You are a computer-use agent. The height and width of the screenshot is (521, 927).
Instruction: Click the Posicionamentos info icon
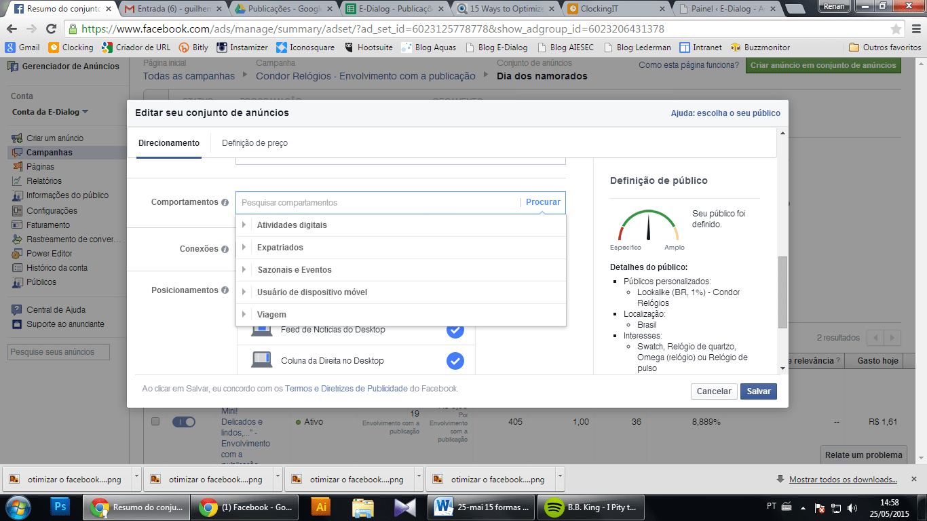pyautogui.click(x=225, y=290)
